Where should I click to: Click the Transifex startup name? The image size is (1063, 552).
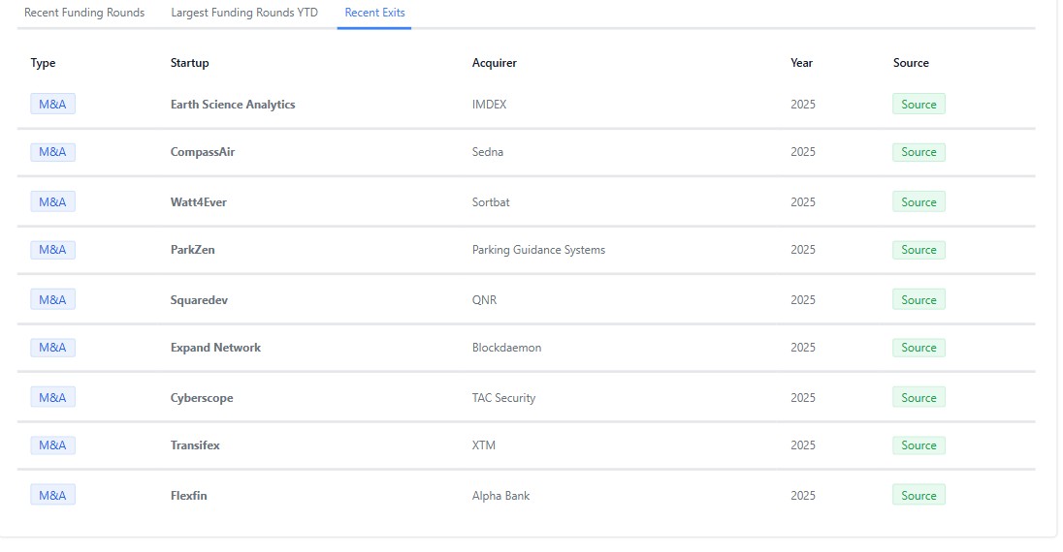pos(195,445)
